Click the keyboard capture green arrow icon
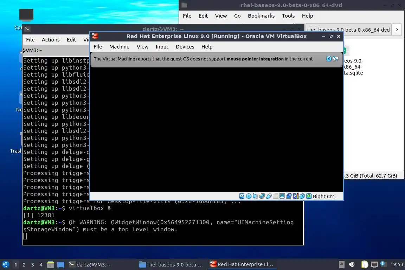Viewport: 405px width, 270px height. tap(309, 196)
